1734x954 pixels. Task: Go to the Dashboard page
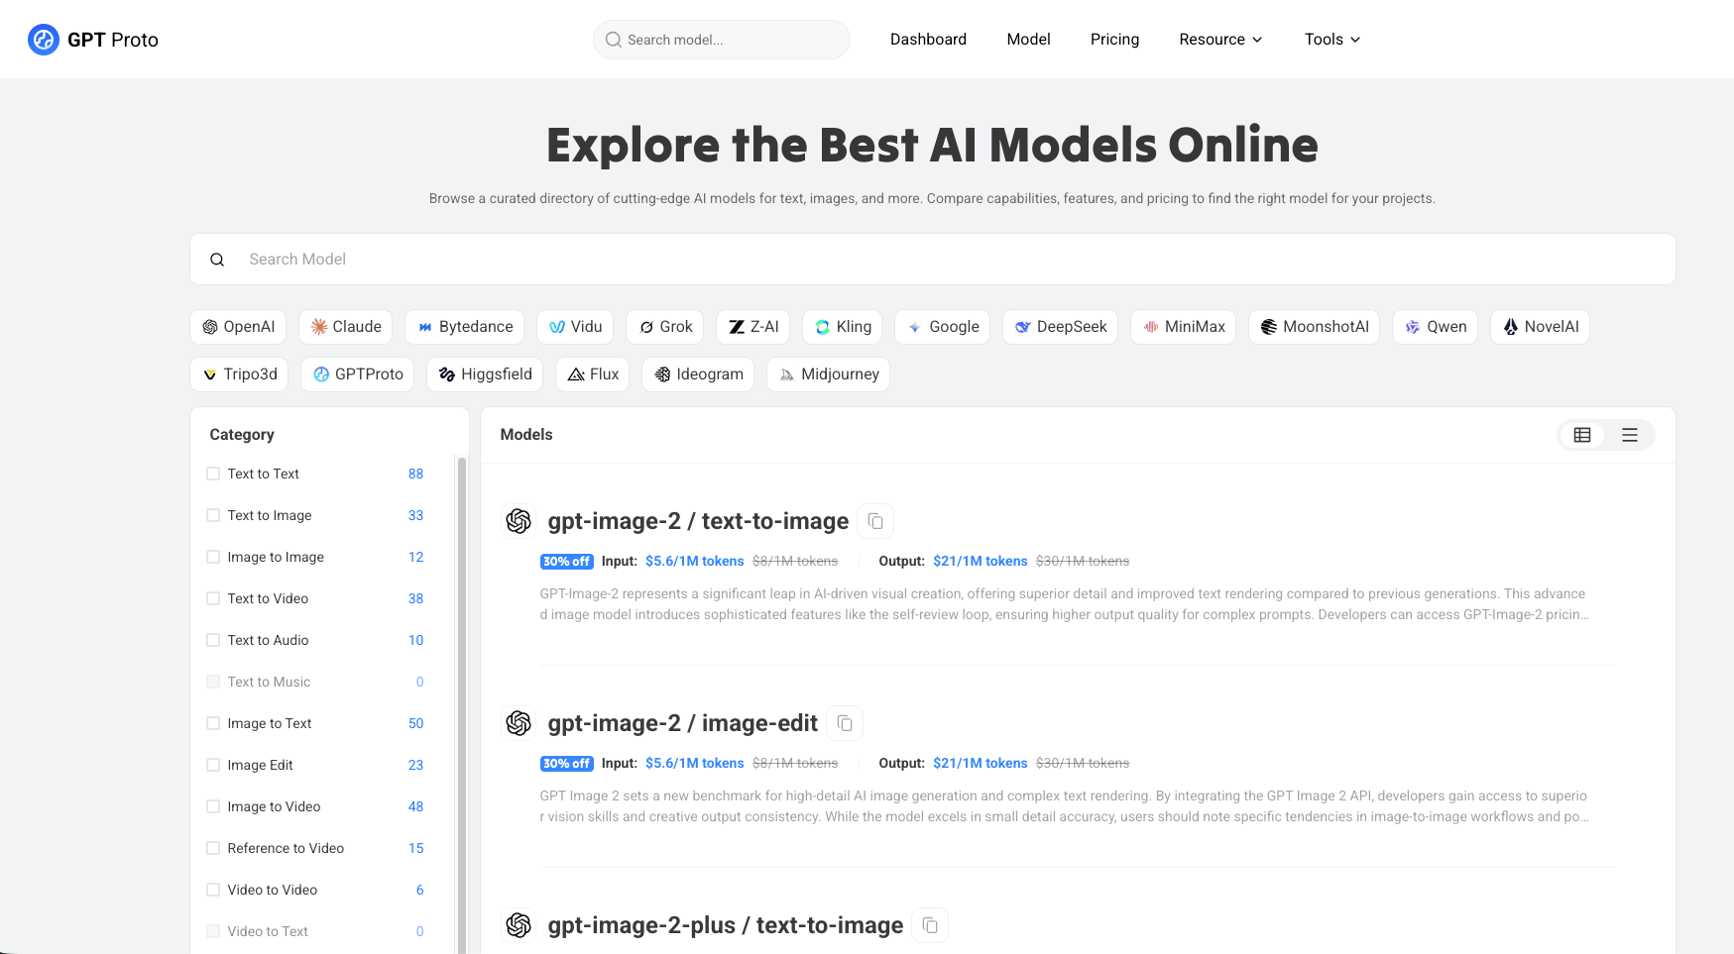pyautogui.click(x=928, y=40)
